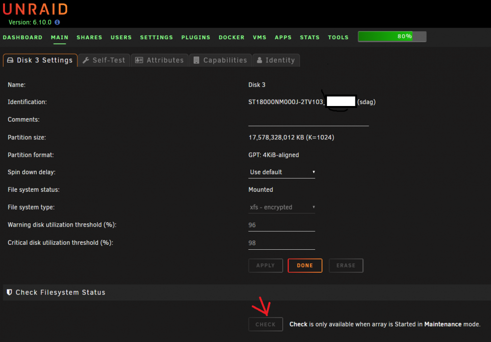
Task: Switch to the Identity tab
Action: tap(276, 60)
